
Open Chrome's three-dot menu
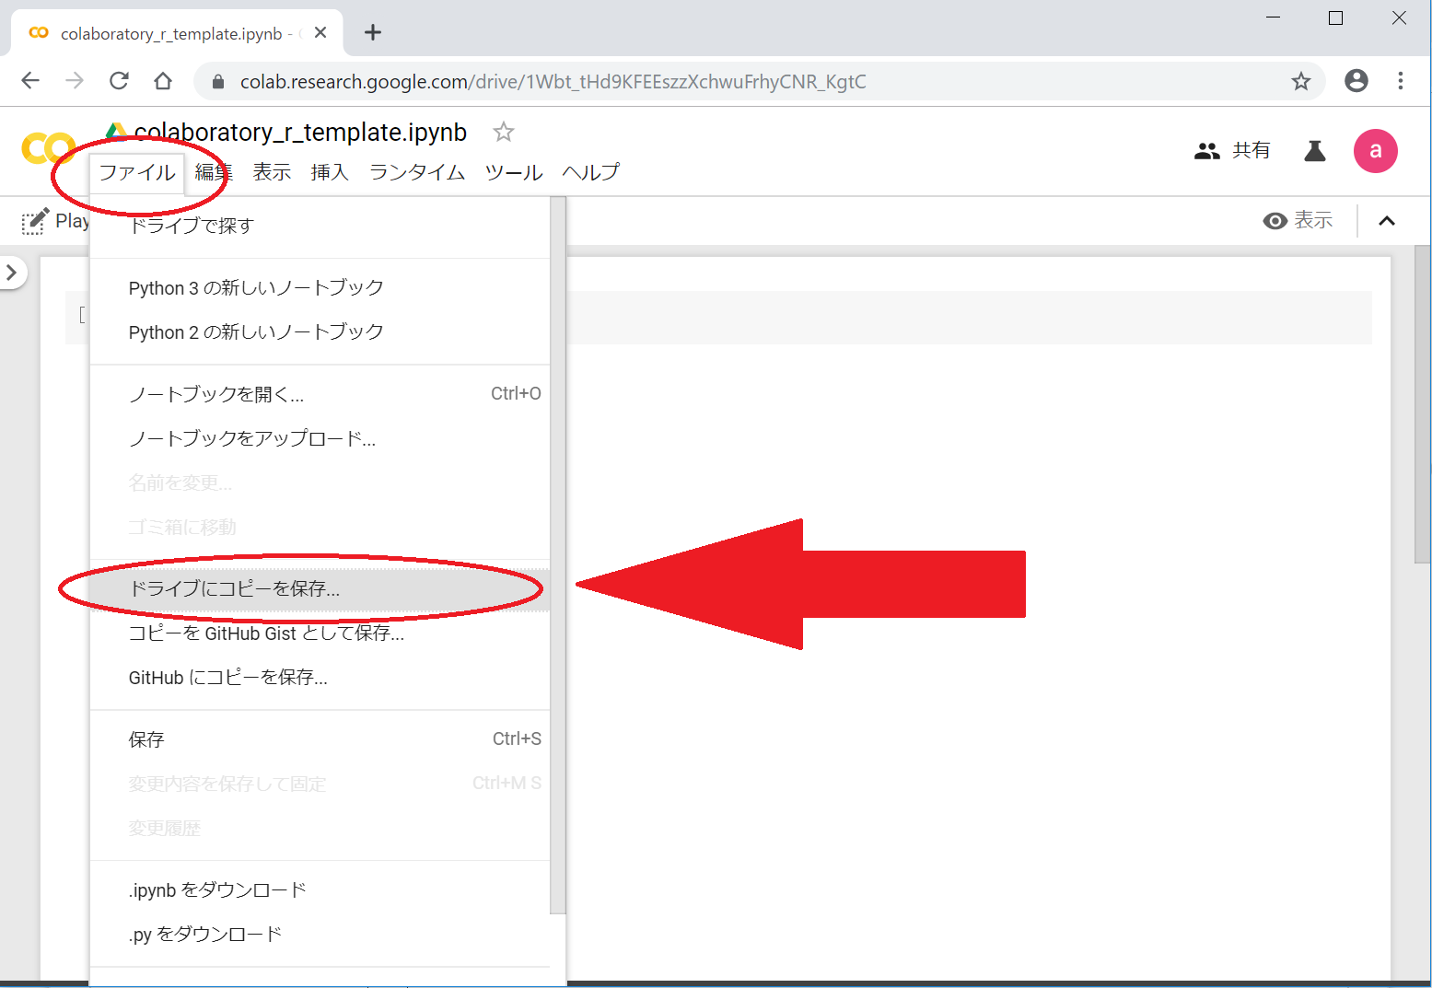coord(1400,81)
